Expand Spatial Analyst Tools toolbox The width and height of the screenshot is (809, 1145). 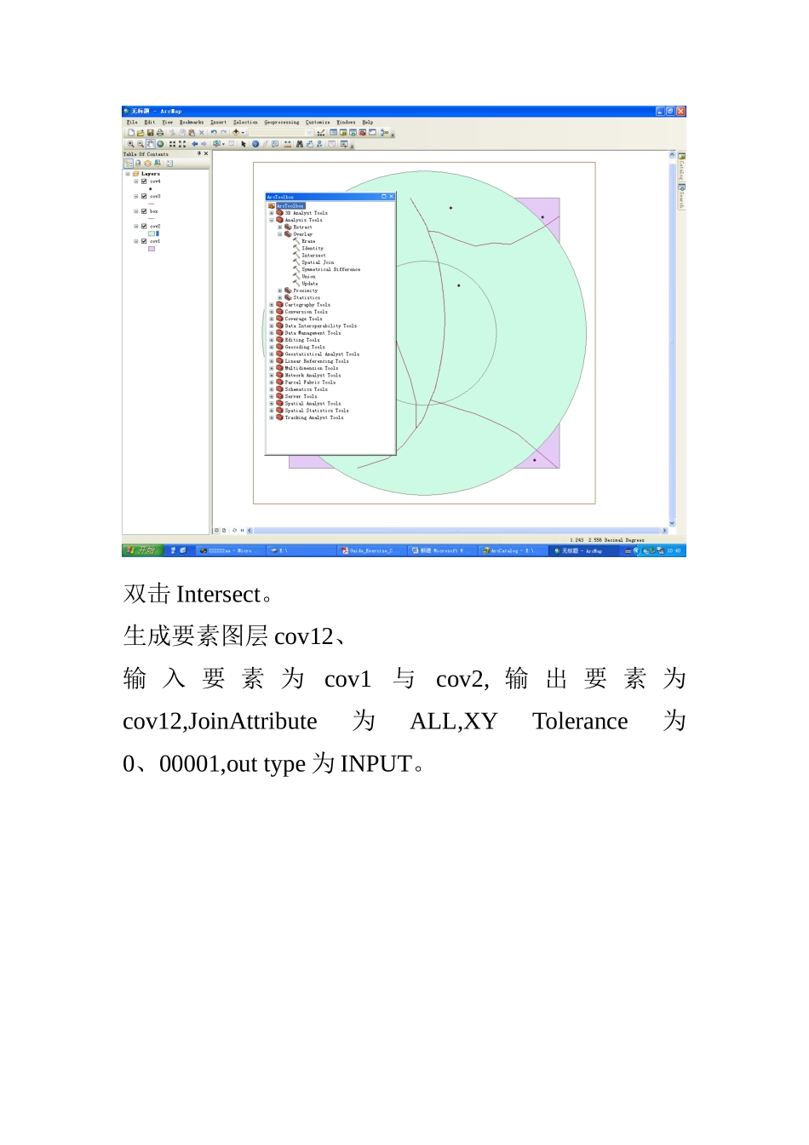coord(272,404)
